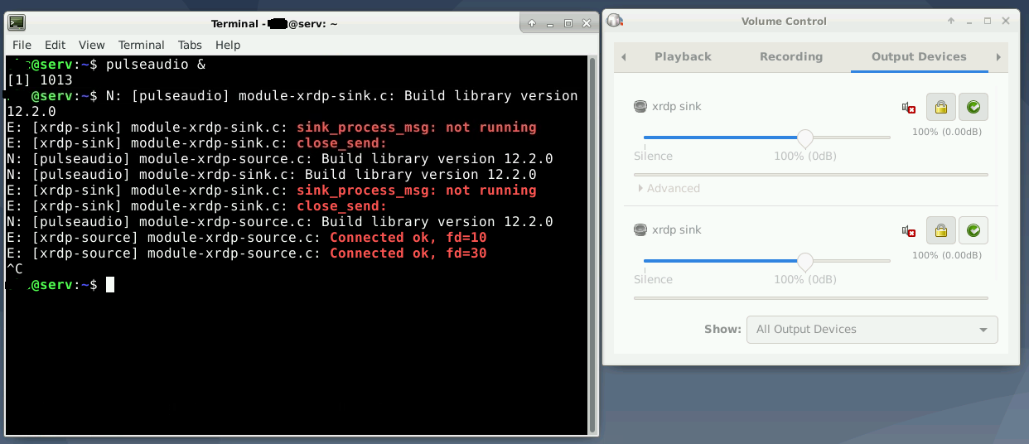Click the second xrdp sink speaker icon
This screenshot has width=1029, height=444.
point(640,230)
